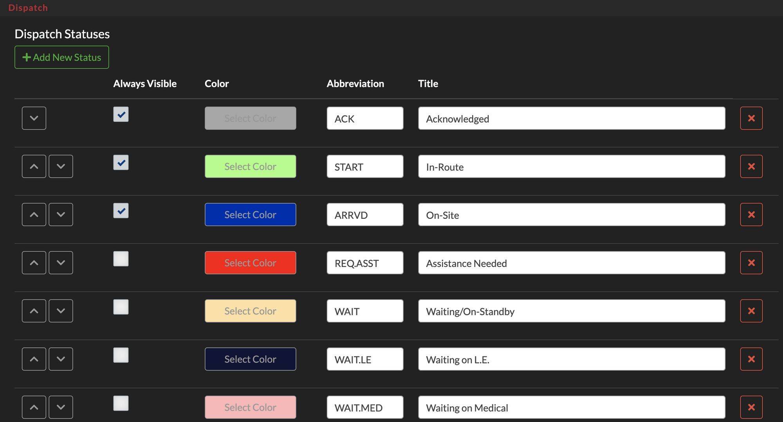This screenshot has height=422, width=783.
Task: Remove the Waiting on L.E. status
Action: pos(751,359)
